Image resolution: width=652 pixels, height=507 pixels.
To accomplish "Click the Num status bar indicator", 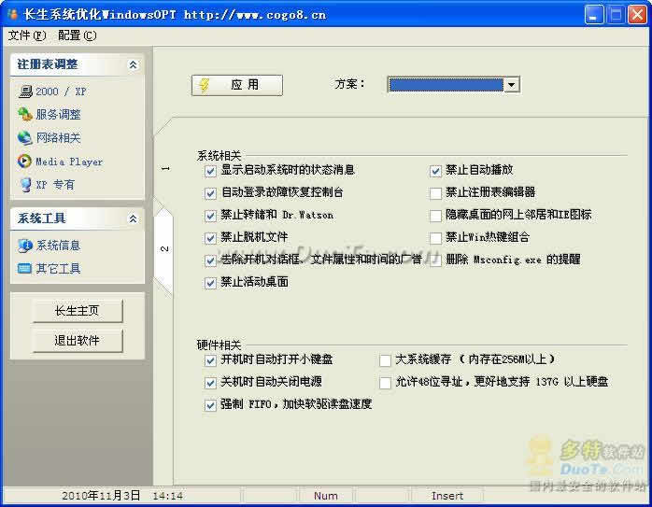I will [x=326, y=496].
